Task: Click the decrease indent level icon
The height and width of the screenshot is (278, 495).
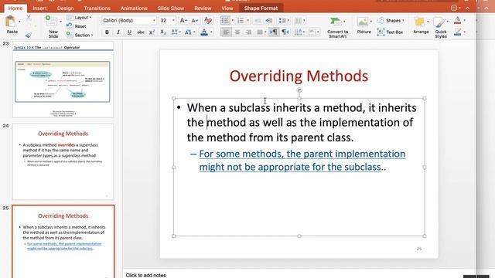Action: [x=258, y=21]
